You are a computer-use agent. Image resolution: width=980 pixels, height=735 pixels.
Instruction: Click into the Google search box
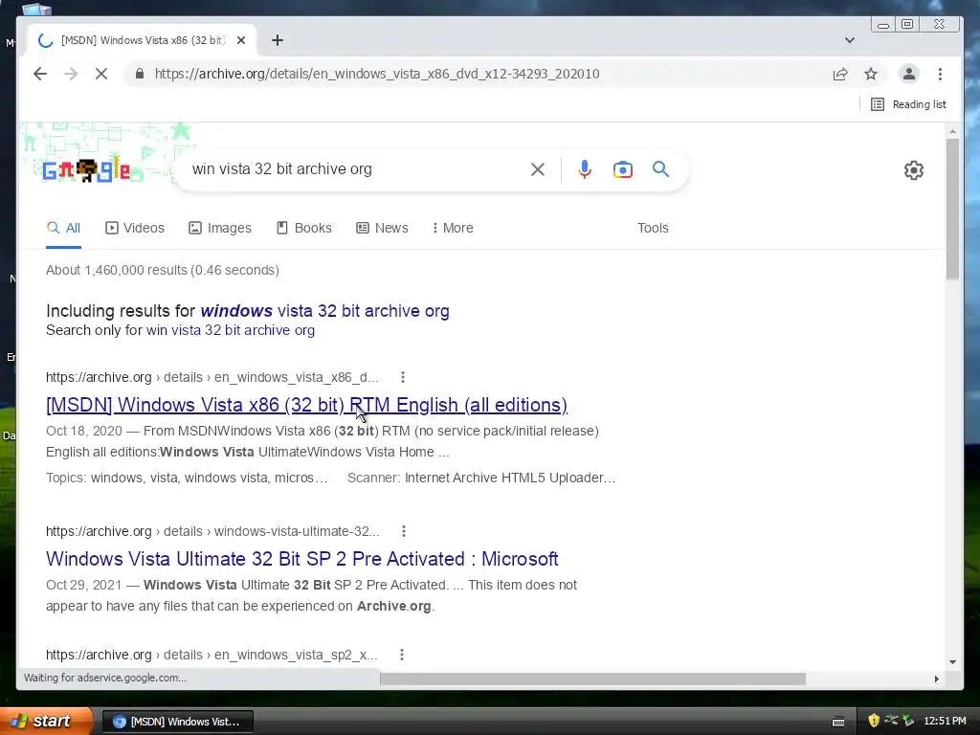coord(356,169)
